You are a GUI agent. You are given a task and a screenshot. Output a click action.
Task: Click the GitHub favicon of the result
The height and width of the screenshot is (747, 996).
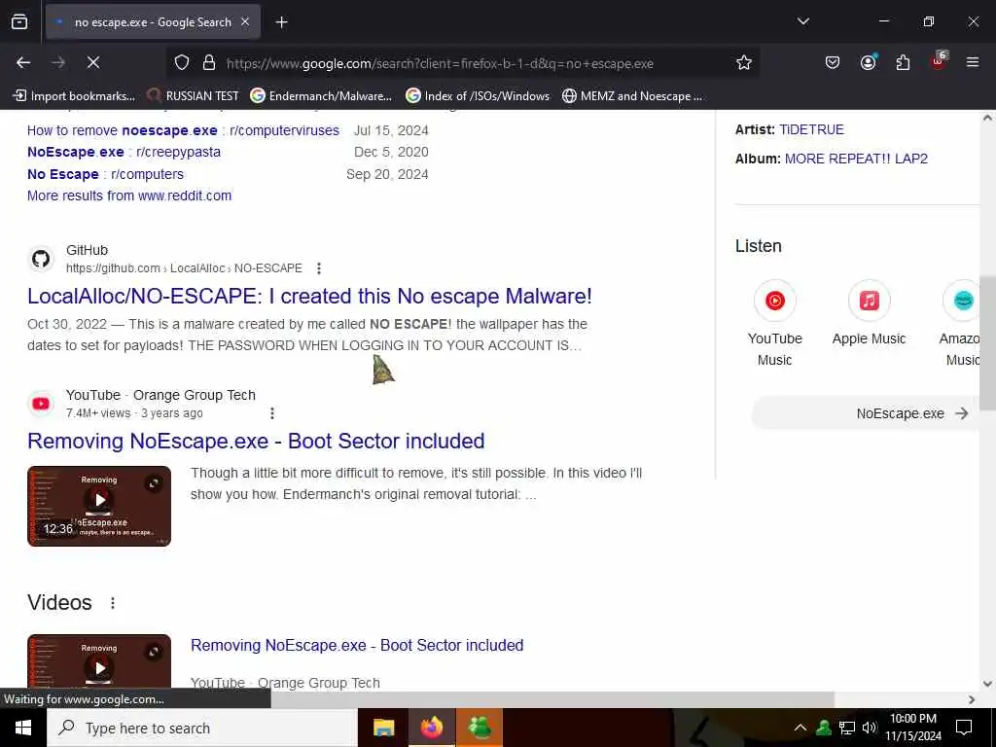(x=41, y=259)
